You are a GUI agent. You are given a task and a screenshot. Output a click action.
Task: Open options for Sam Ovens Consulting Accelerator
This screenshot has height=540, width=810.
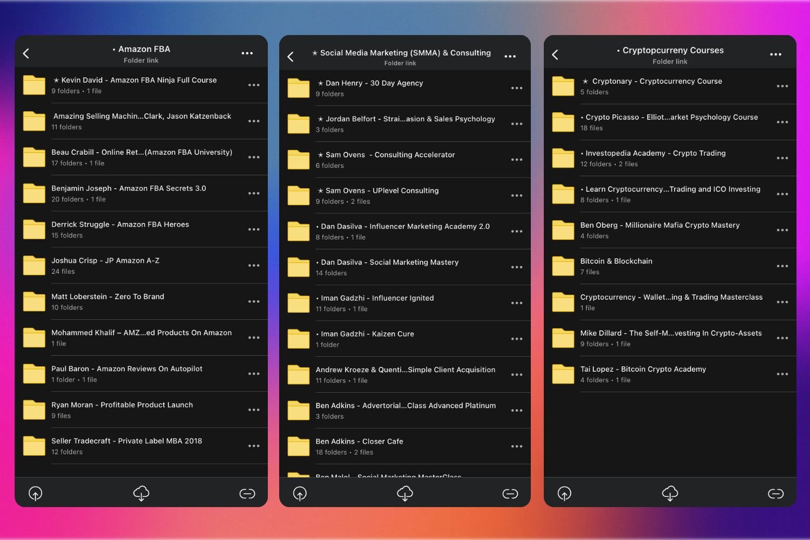pyautogui.click(x=517, y=160)
